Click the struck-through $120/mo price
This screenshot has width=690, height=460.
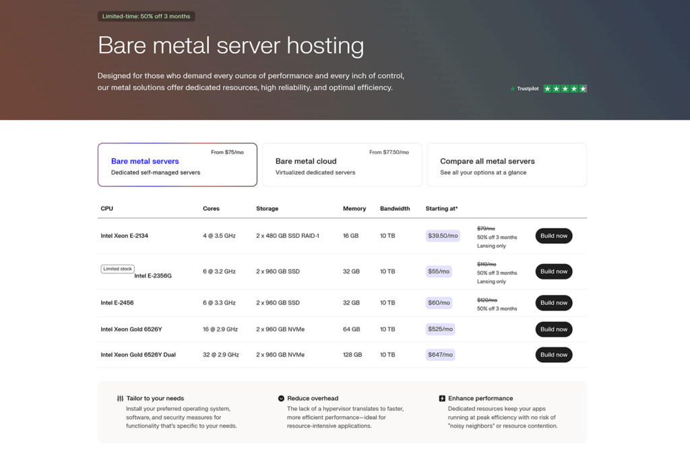coord(487,300)
